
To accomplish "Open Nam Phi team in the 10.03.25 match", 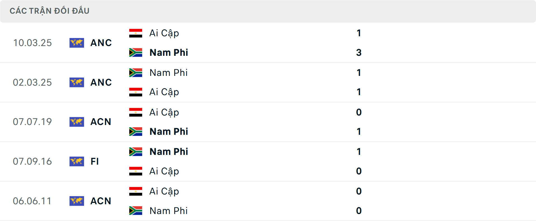I will coord(169,52).
